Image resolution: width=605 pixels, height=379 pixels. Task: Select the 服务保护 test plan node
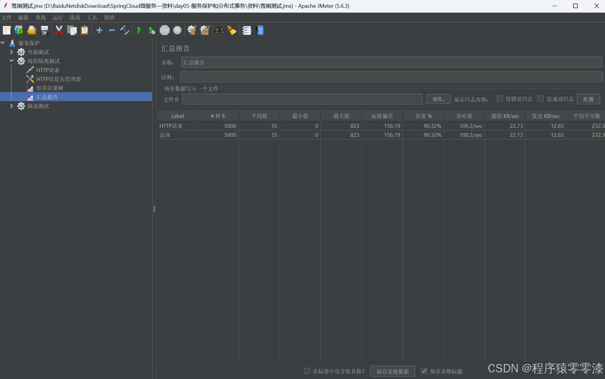tap(29, 43)
